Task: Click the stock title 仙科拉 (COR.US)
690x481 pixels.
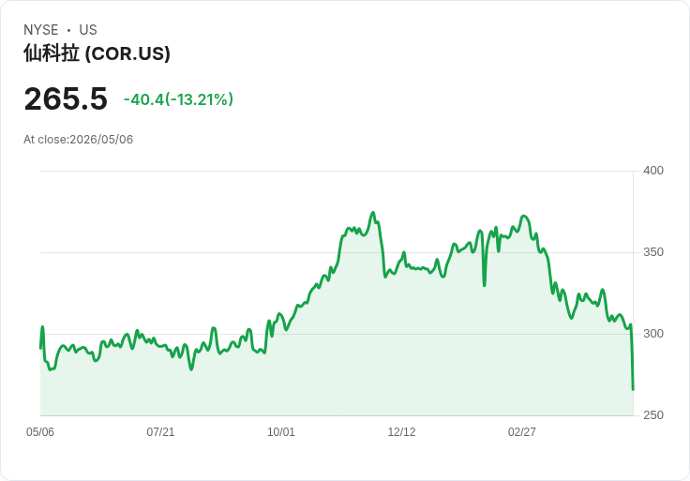Action: (x=97, y=53)
